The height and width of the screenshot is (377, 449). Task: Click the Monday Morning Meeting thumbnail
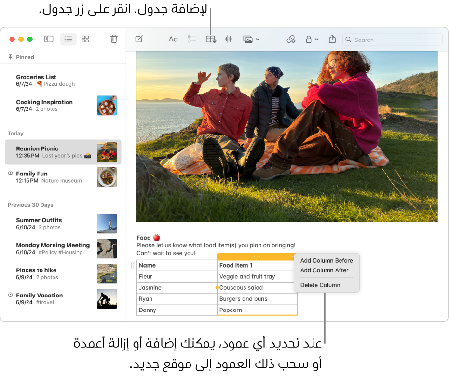tap(107, 249)
